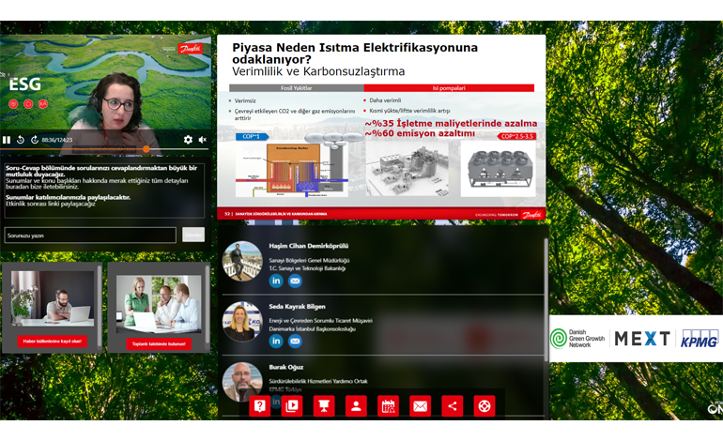This screenshot has height=441, width=723.
Task: Click first red round icon under ESG
Action: point(13,104)
